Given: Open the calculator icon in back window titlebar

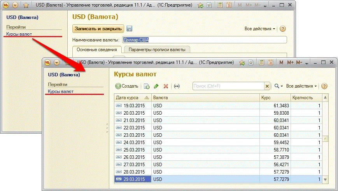Looking at the screenshot, I should point(220,5).
